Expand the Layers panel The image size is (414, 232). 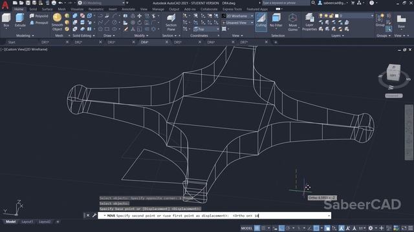338,35
